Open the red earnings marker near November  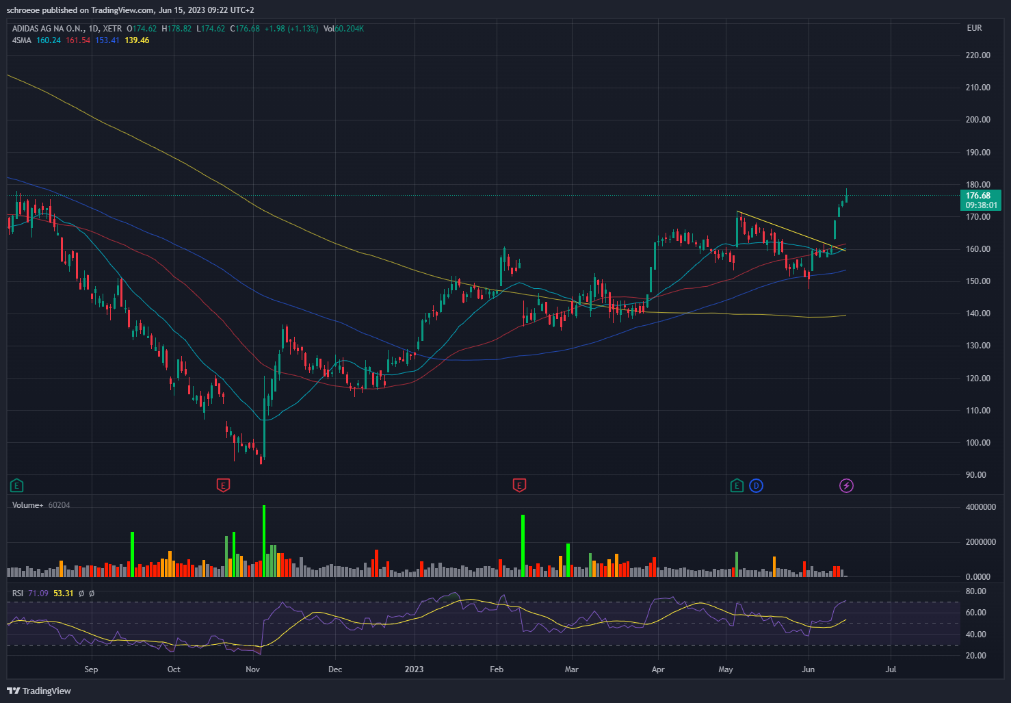[x=223, y=486]
